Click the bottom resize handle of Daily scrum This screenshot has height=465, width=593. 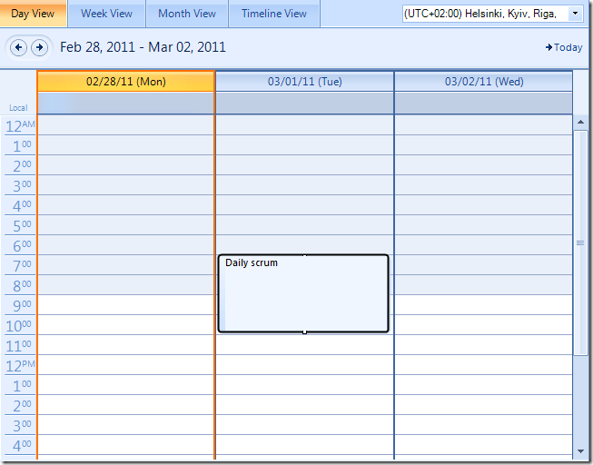point(304,332)
